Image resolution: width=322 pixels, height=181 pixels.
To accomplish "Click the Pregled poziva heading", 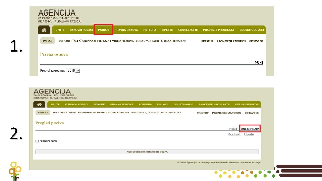I will click(x=50, y=123).
